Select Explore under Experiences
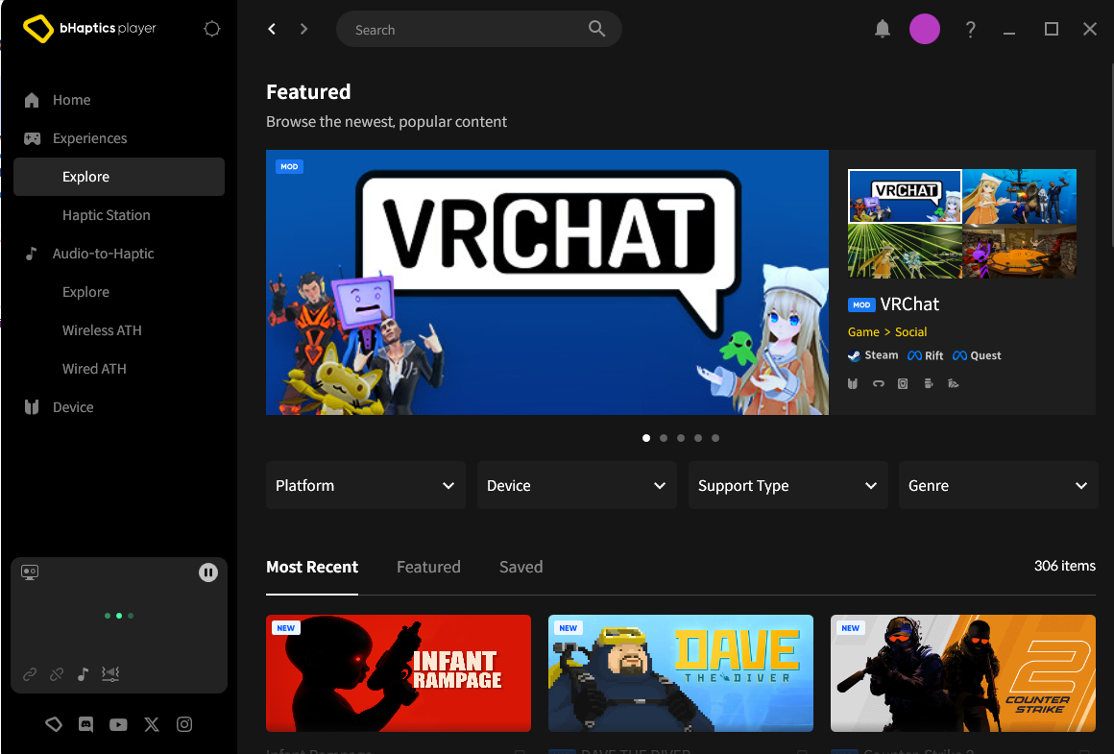 (119, 177)
